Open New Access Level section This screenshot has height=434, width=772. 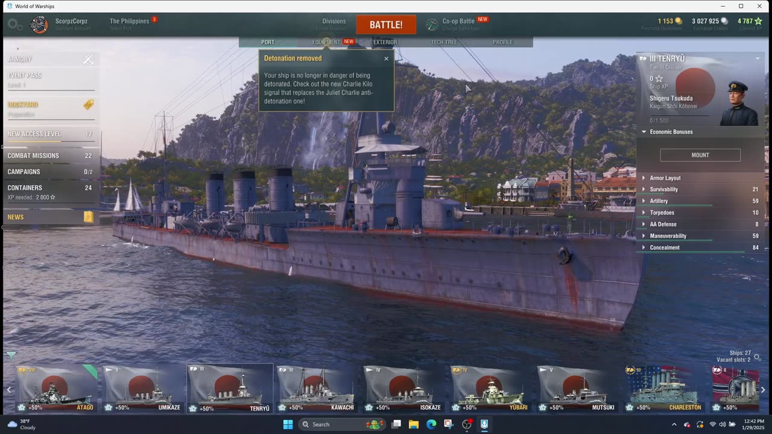51,134
